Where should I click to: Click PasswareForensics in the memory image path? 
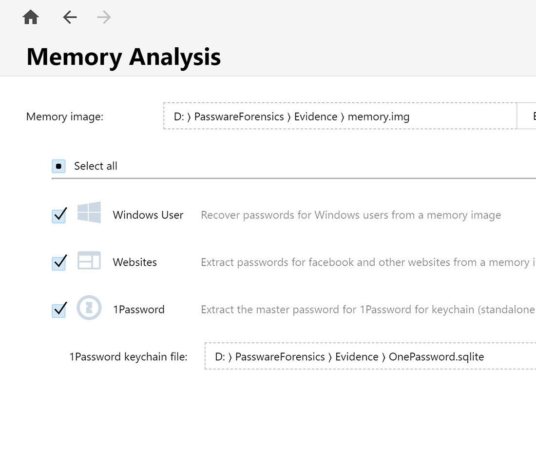[x=239, y=117]
